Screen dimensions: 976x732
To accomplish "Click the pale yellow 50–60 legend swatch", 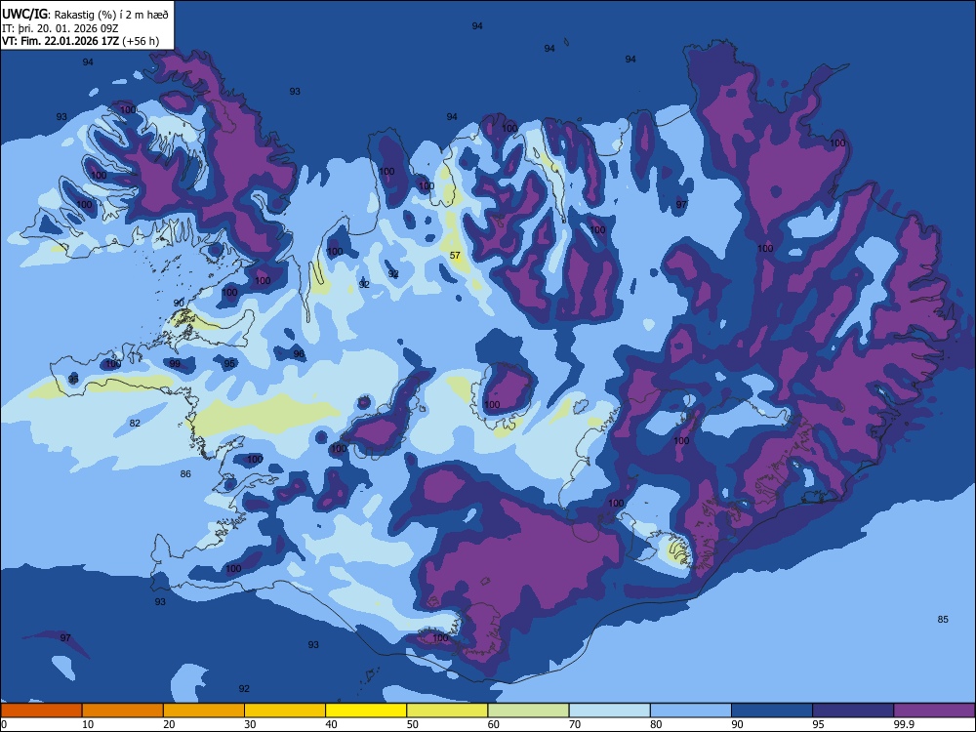I will click(x=447, y=711).
